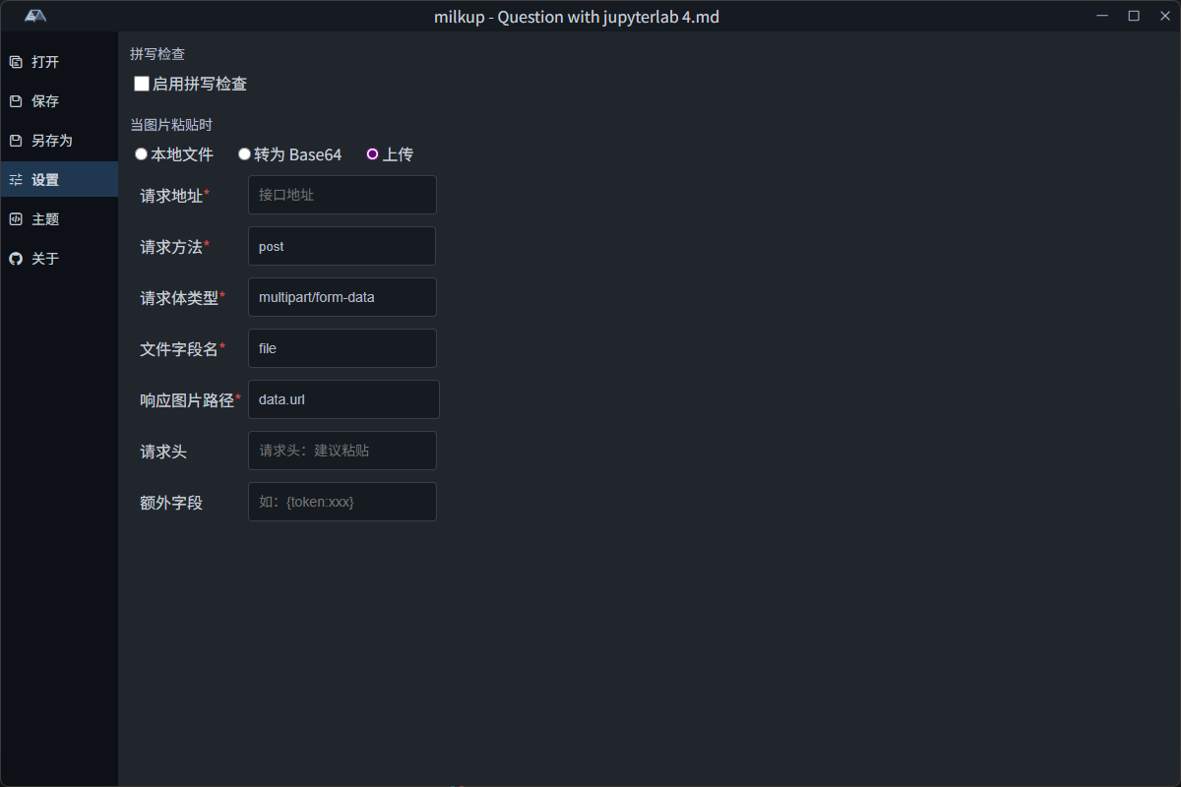Focus the 请求地址 input with 接口地址 placeholder
This screenshot has width=1181, height=787.
pyautogui.click(x=342, y=195)
